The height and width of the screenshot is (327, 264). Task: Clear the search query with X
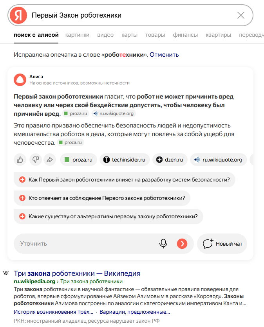coord(241,15)
